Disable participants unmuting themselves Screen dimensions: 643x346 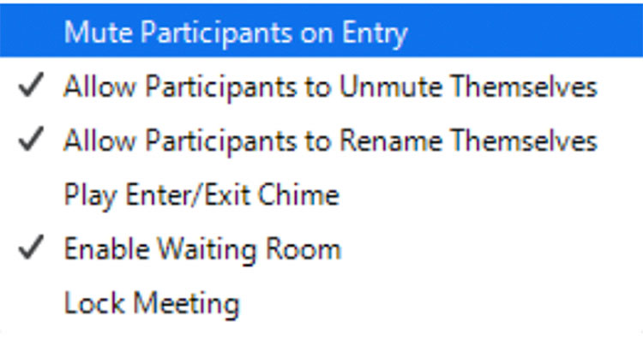[x=330, y=87]
